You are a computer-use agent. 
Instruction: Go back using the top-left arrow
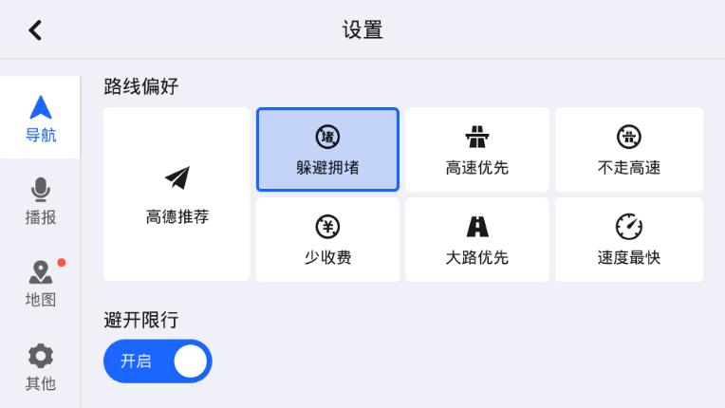pos(35,30)
